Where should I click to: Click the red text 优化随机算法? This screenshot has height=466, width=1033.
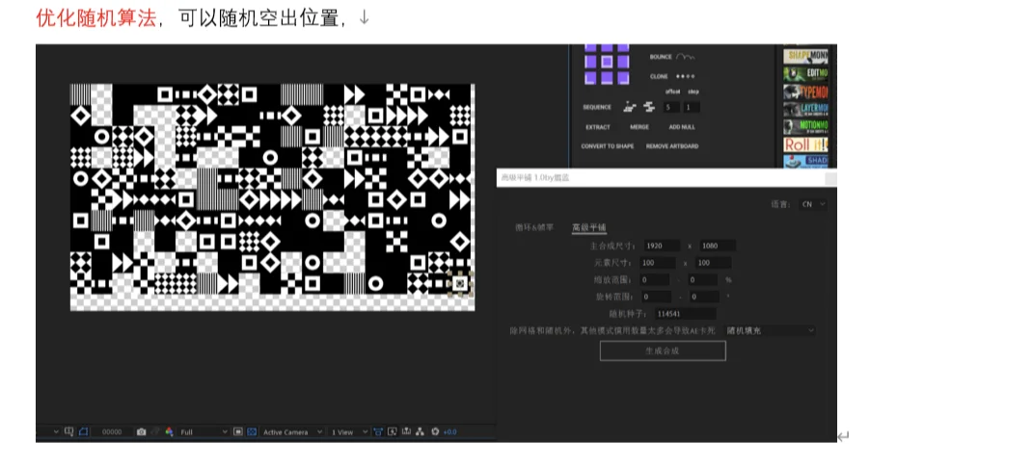tap(95, 17)
